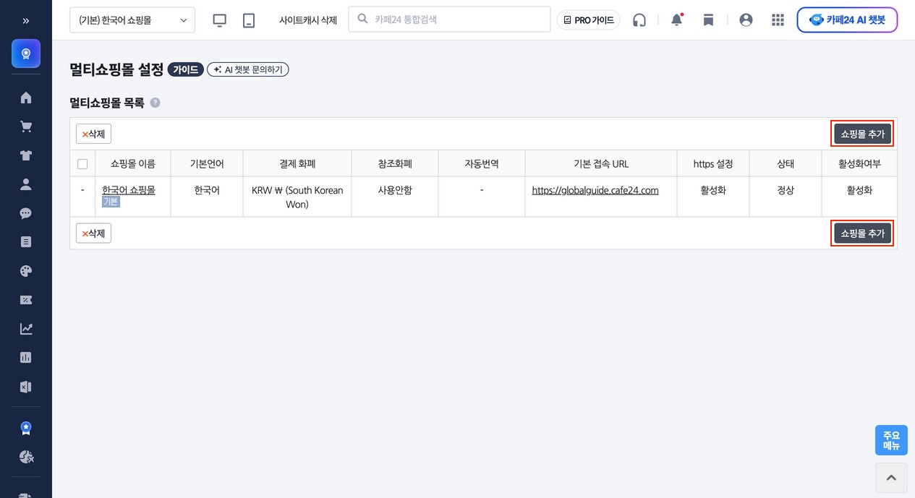
Task: Open Messages speech bubble icon in sidebar
Action: tap(26, 213)
